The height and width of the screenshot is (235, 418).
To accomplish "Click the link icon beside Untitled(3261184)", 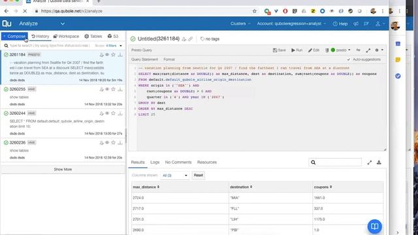I will (x=190, y=39).
